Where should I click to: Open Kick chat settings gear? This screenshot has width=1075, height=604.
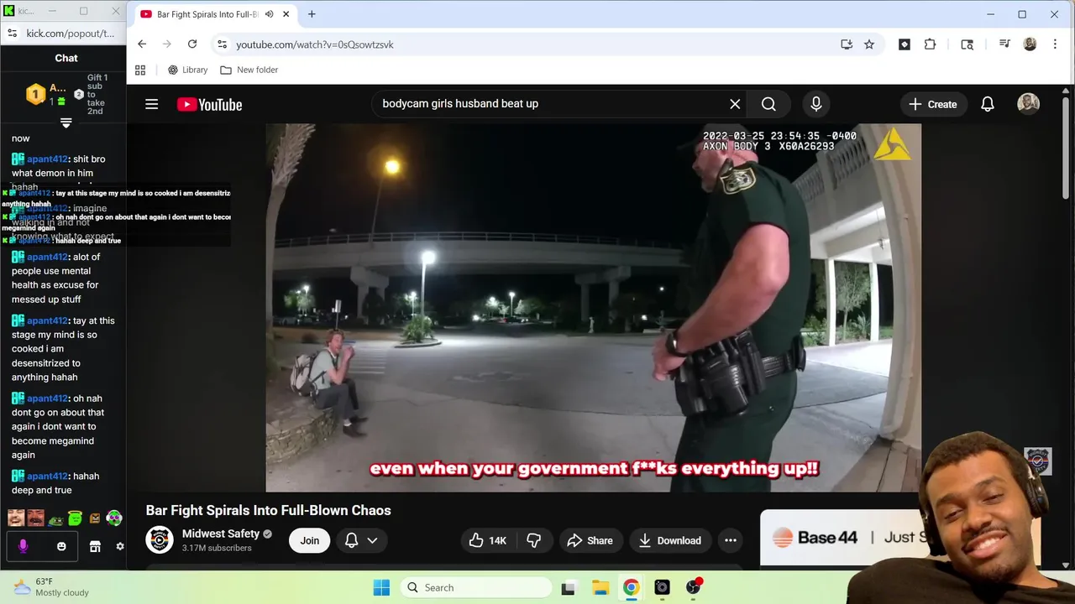120,546
